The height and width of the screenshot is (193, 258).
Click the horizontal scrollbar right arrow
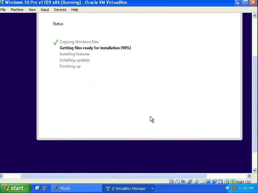(249, 176)
